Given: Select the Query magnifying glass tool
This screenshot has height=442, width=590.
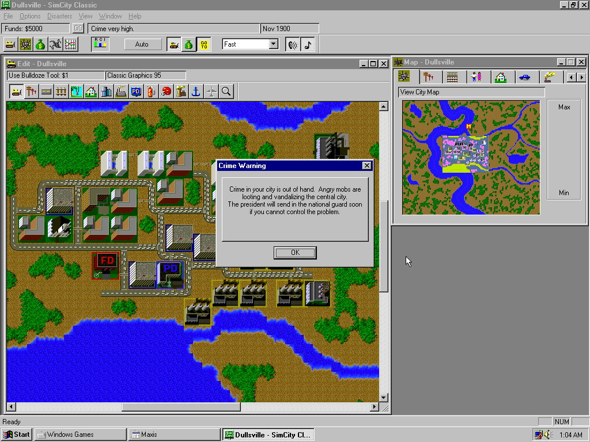Looking at the screenshot, I should 226,92.
